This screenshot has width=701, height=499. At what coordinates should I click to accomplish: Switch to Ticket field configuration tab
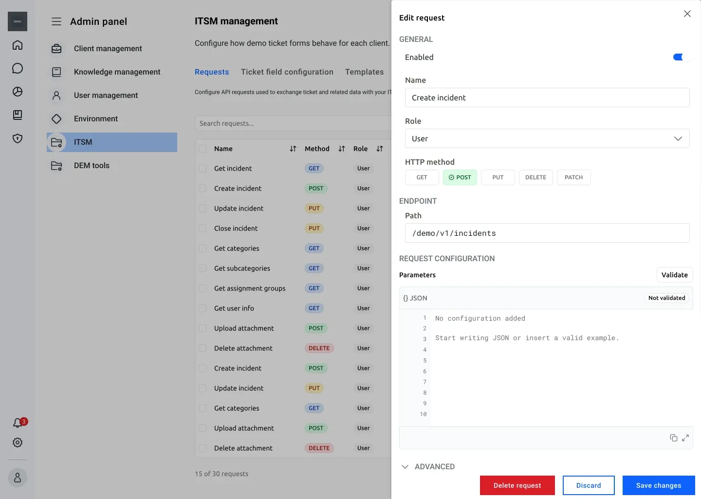(x=287, y=72)
